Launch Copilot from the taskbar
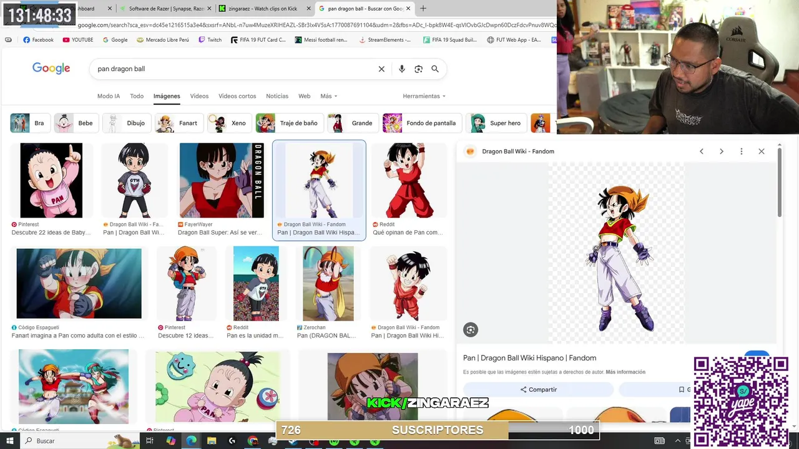The height and width of the screenshot is (449, 799). click(171, 441)
